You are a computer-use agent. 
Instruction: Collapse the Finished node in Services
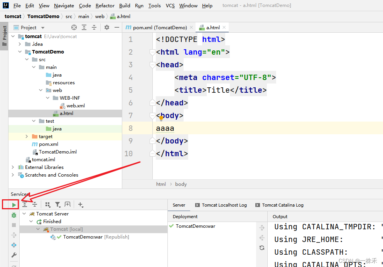click(31, 222)
